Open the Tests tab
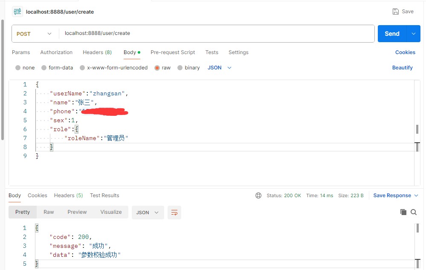The height and width of the screenshot is (270, 426). click(212, 52)
